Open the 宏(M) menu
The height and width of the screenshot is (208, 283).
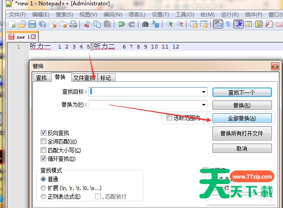pyautogui.click(x=208, y=15)
